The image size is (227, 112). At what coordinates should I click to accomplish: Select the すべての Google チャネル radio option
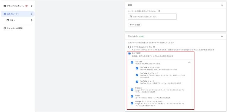pyautogui.click(x=130, y=47)
